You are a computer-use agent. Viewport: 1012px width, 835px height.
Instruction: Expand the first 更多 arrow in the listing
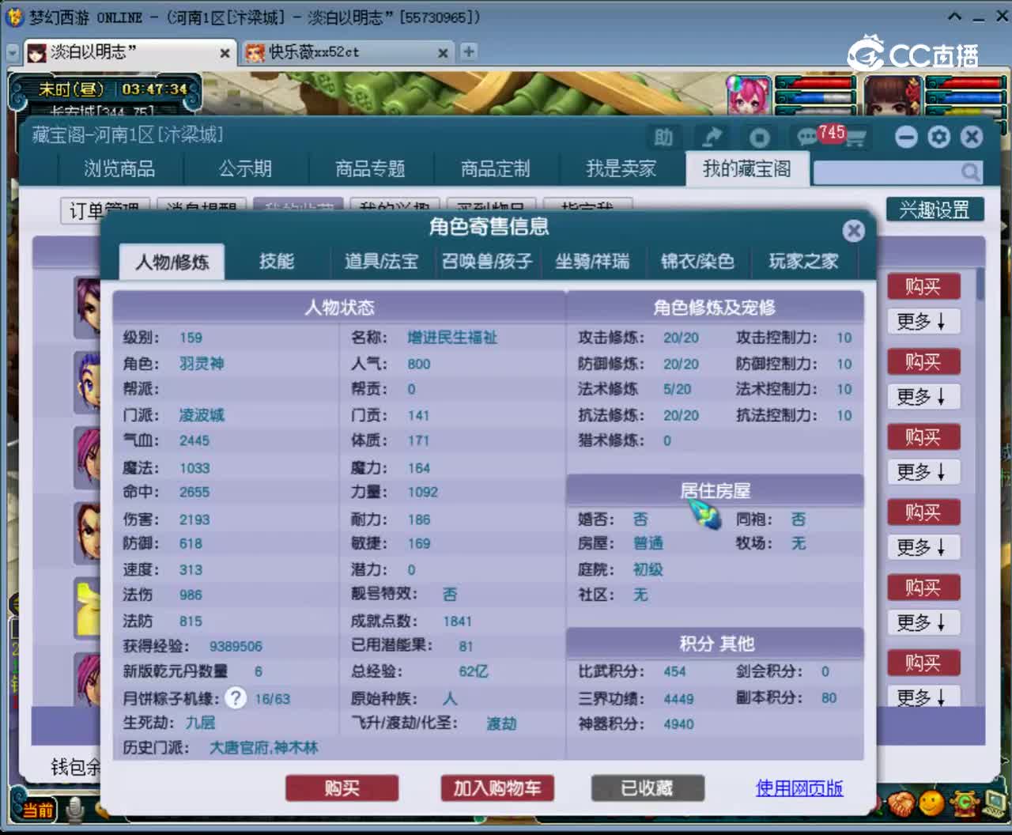click(922, 321)
